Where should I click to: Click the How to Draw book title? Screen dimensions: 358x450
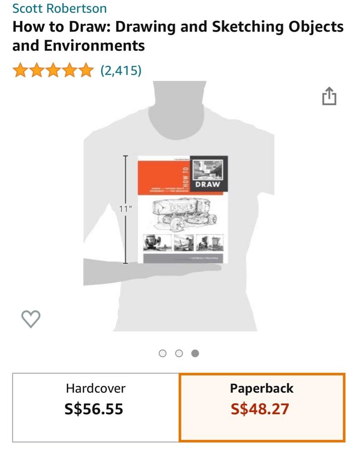pos(178,36)
